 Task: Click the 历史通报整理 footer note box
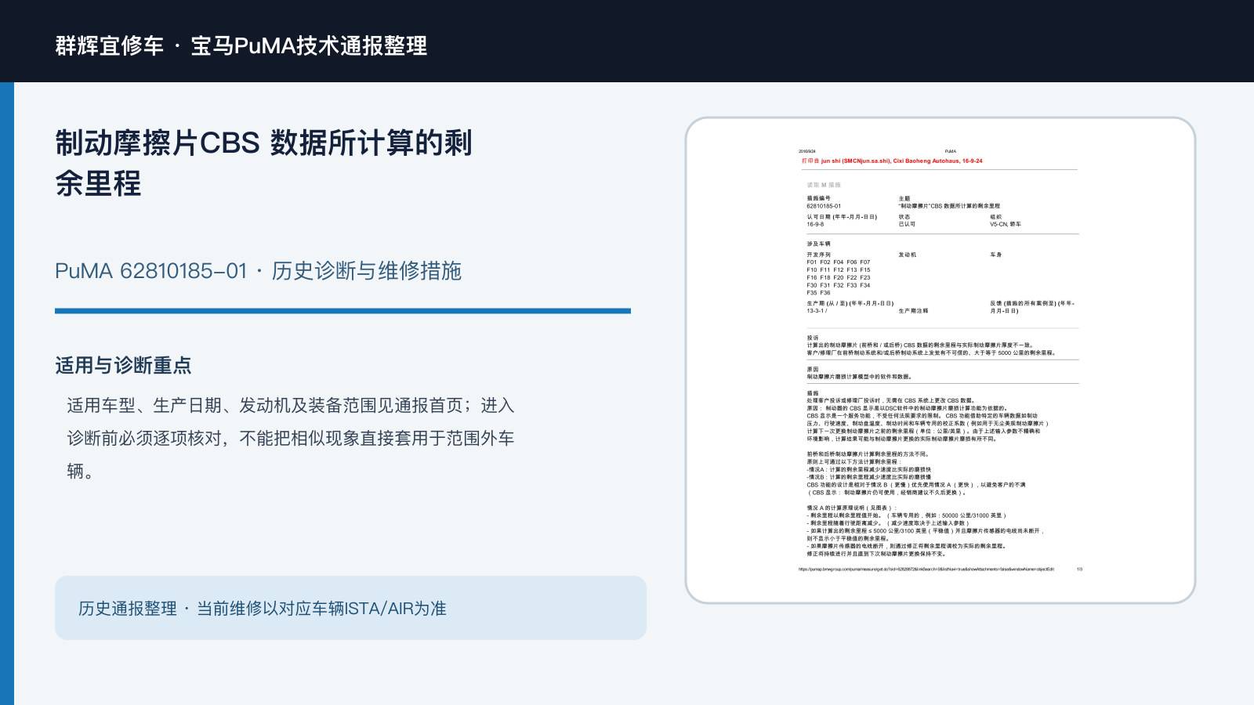pos(350,608)
